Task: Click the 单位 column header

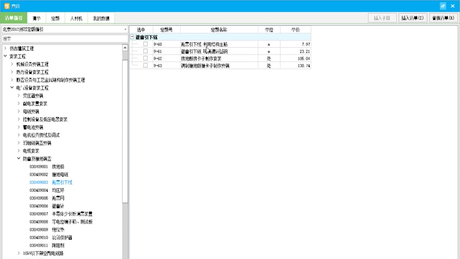Action: pyautogui.click(x=269, y=30)
